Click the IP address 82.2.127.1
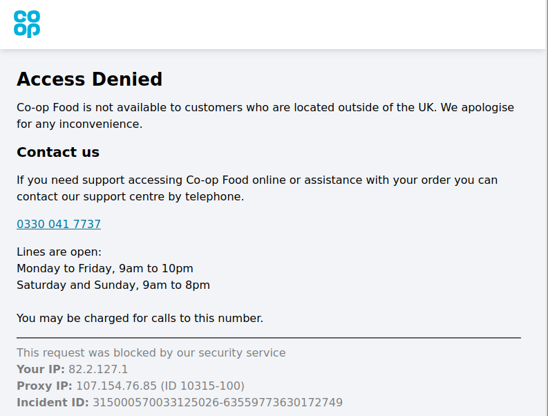The width and height of the screenshot is (548, 416). click(98, 370)
